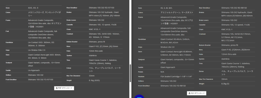This screenshot has width=261, height=98.
Task: Click '33mm' max tire clearance in left window
Action: (92, 76)
